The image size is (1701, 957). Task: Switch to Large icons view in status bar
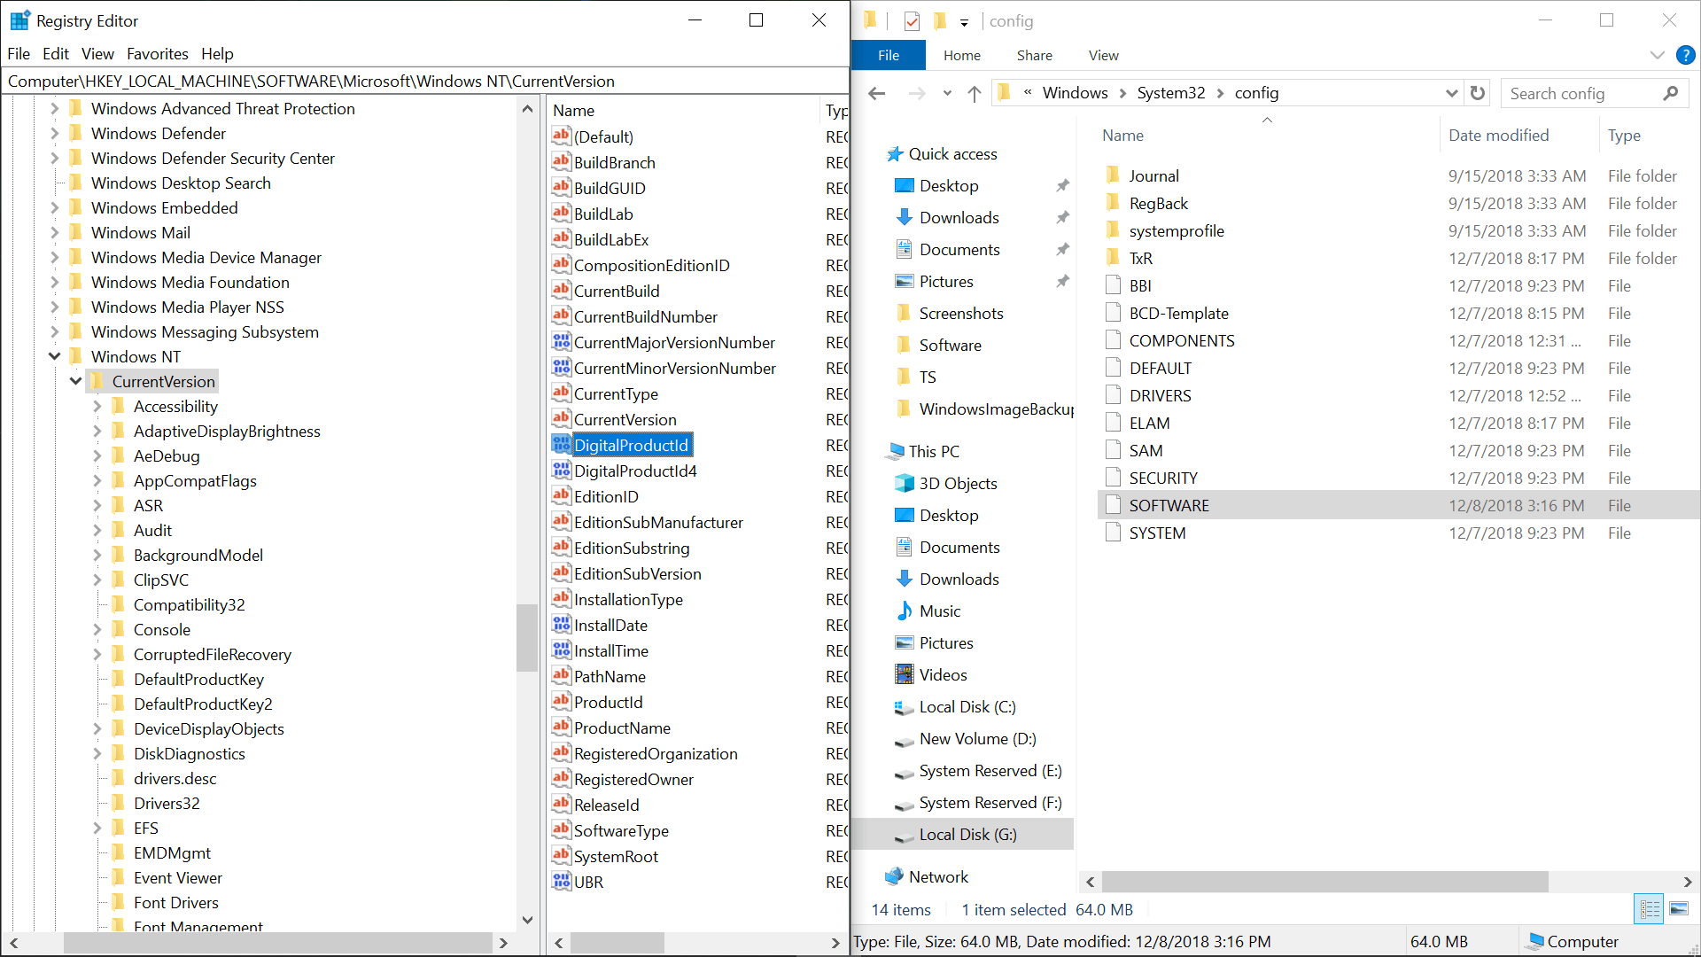pos(1678,909)
